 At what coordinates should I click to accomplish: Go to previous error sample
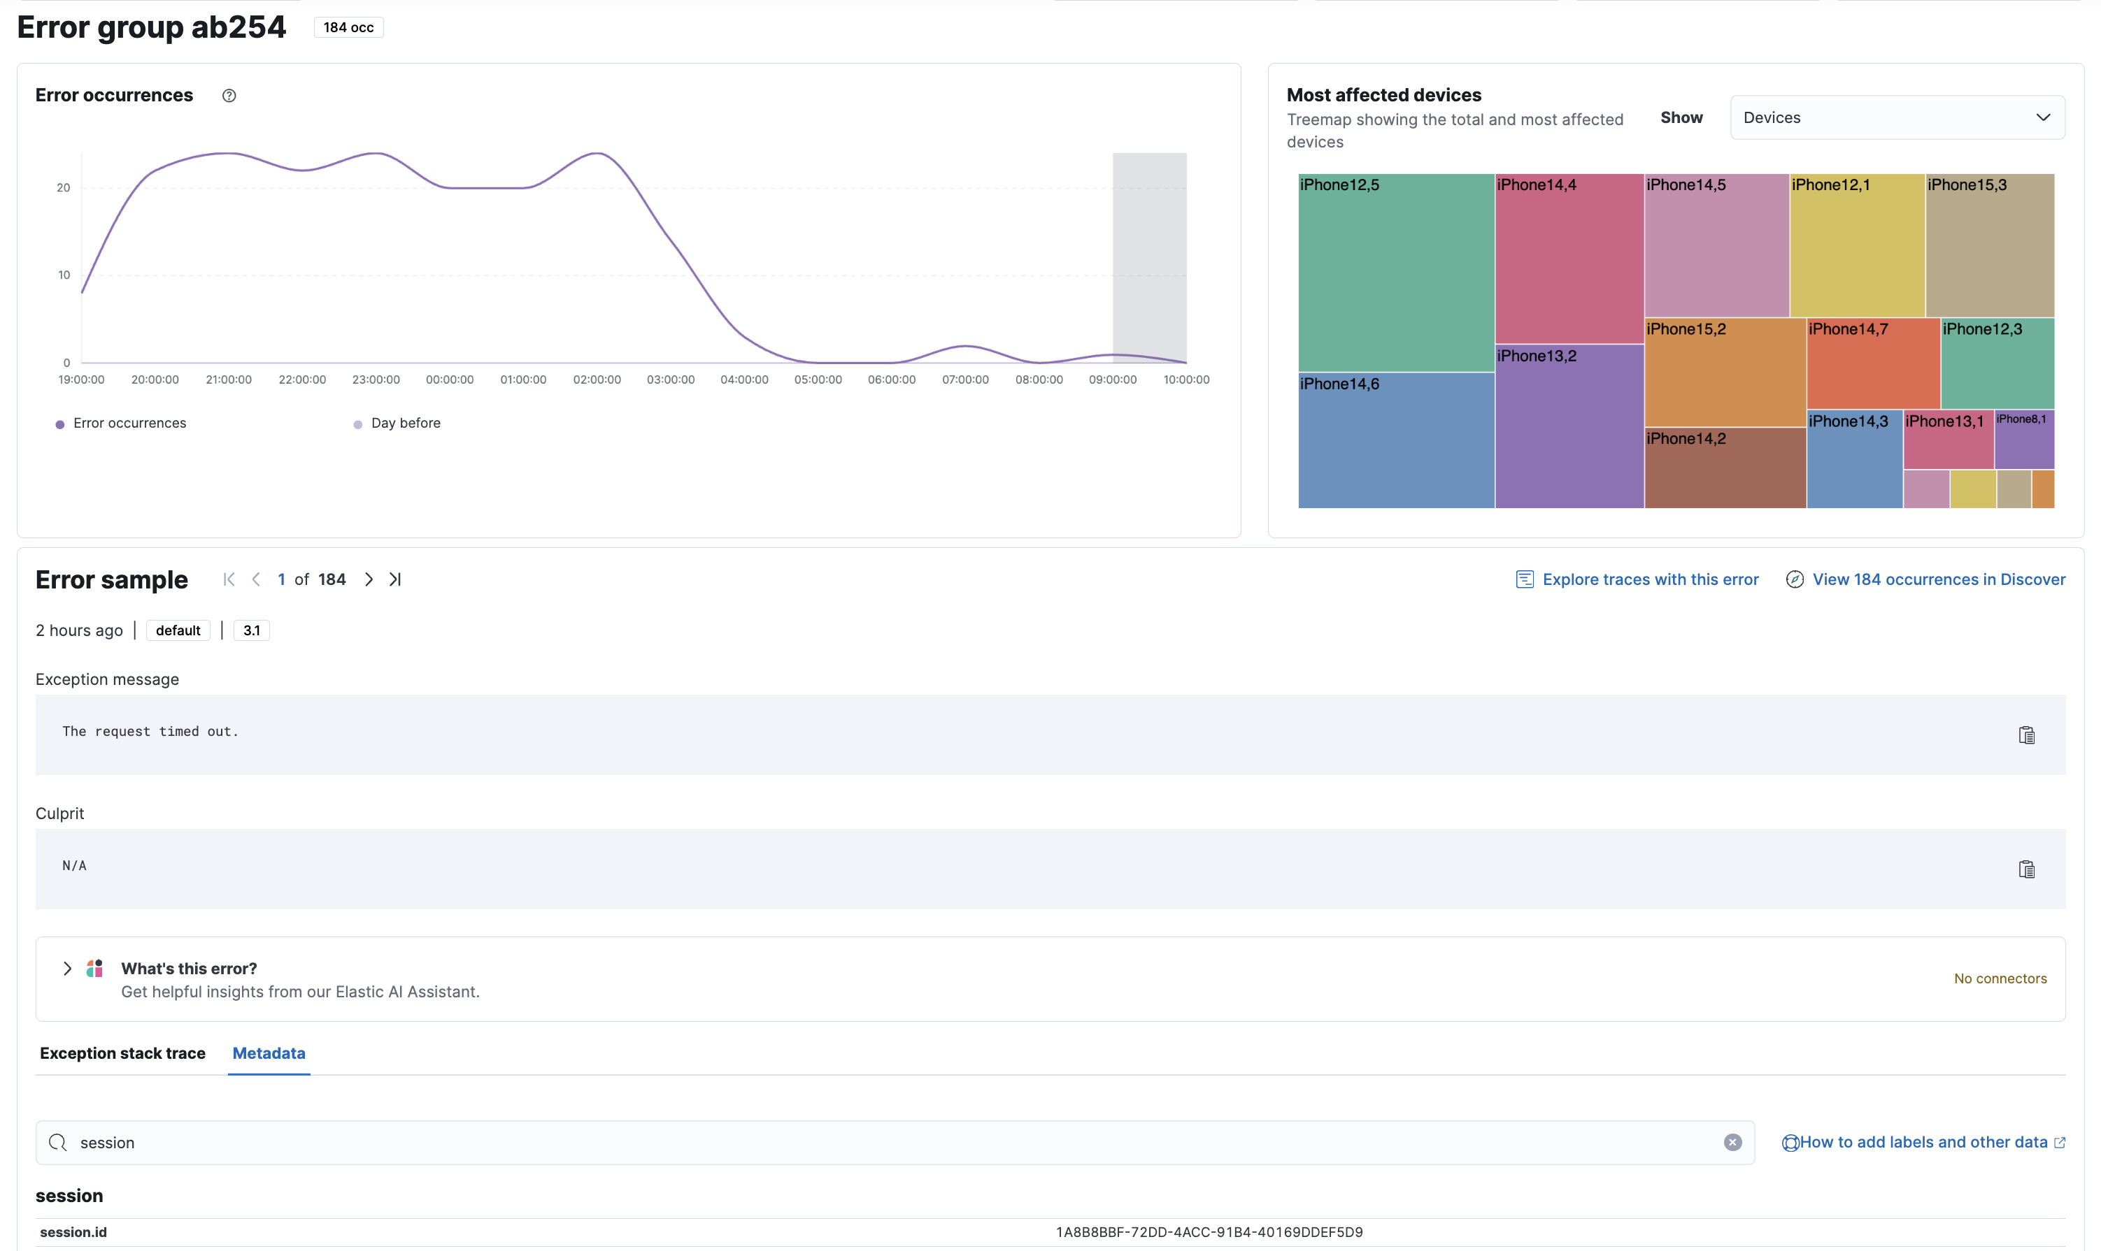coord(257,579)
